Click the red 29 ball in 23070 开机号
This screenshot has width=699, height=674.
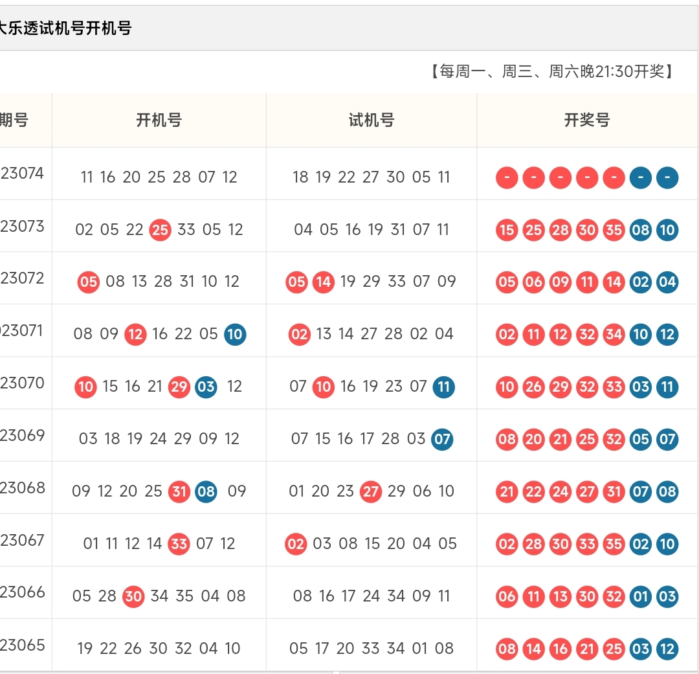click(x=179, y=387)
